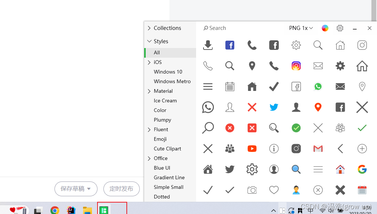
Task: Pick the info circle icon
Action: click(274, 149)
